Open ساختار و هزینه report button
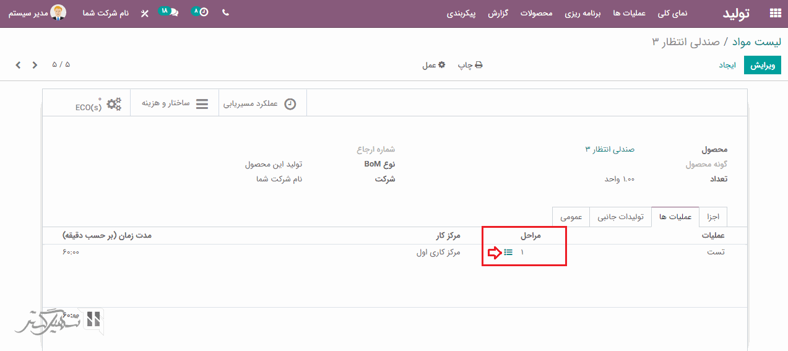 pyautogui.click(x=175, y=103)
